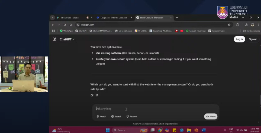Open the ChatGPT model dropdown
Viewport: 261px width, 133px height.
(67, 39)
